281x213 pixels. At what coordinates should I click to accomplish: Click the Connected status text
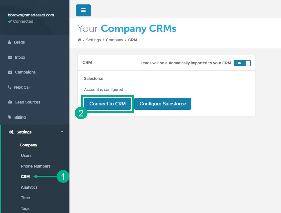pyautogui.click(x=23, y=21)
